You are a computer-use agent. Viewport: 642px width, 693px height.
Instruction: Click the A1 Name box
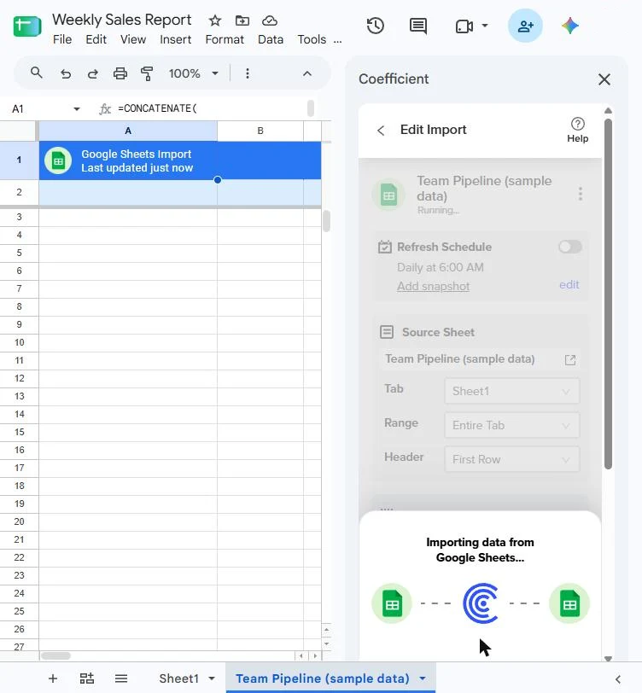tap(40, 108)
